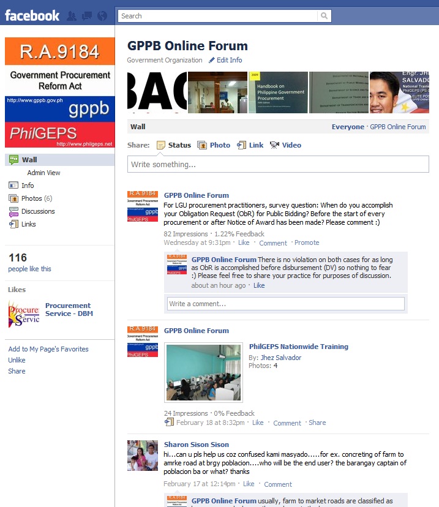This screenshot has height=507, width=439.
Task: Open Photos (6) section
Action: [x=37, y=198]
